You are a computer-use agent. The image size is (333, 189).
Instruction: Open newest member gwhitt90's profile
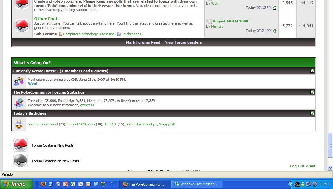point(87,105)
